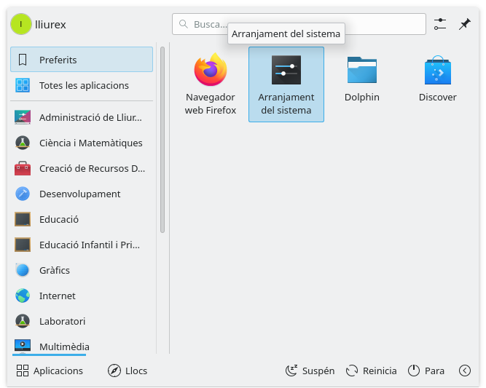Viewport: 486px width, 388px height.
Task: Switch to the Aplicacions tab
Action: [x=50, y=371]
